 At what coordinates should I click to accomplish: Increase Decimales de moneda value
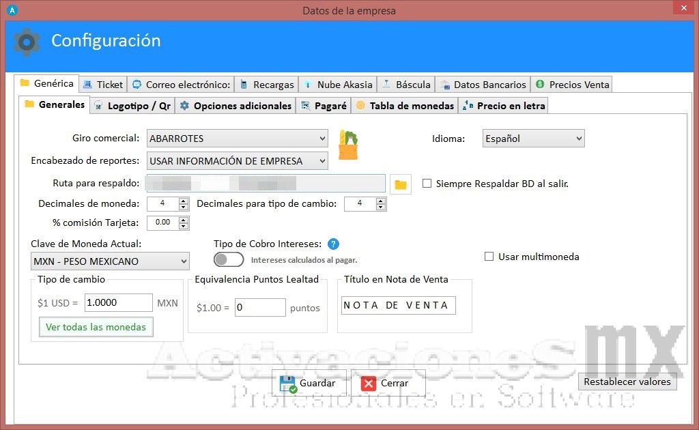[x=183, y=201]
